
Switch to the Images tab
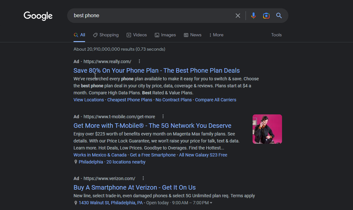pos(165,35)
